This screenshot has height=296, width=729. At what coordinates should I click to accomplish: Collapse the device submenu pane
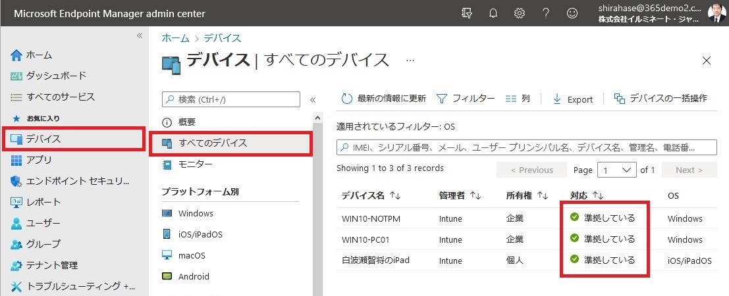[313, 99]
